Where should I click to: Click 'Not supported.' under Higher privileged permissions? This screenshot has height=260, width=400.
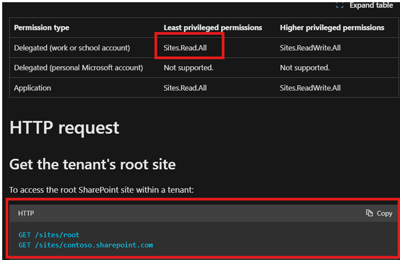(x=305, y=68)
